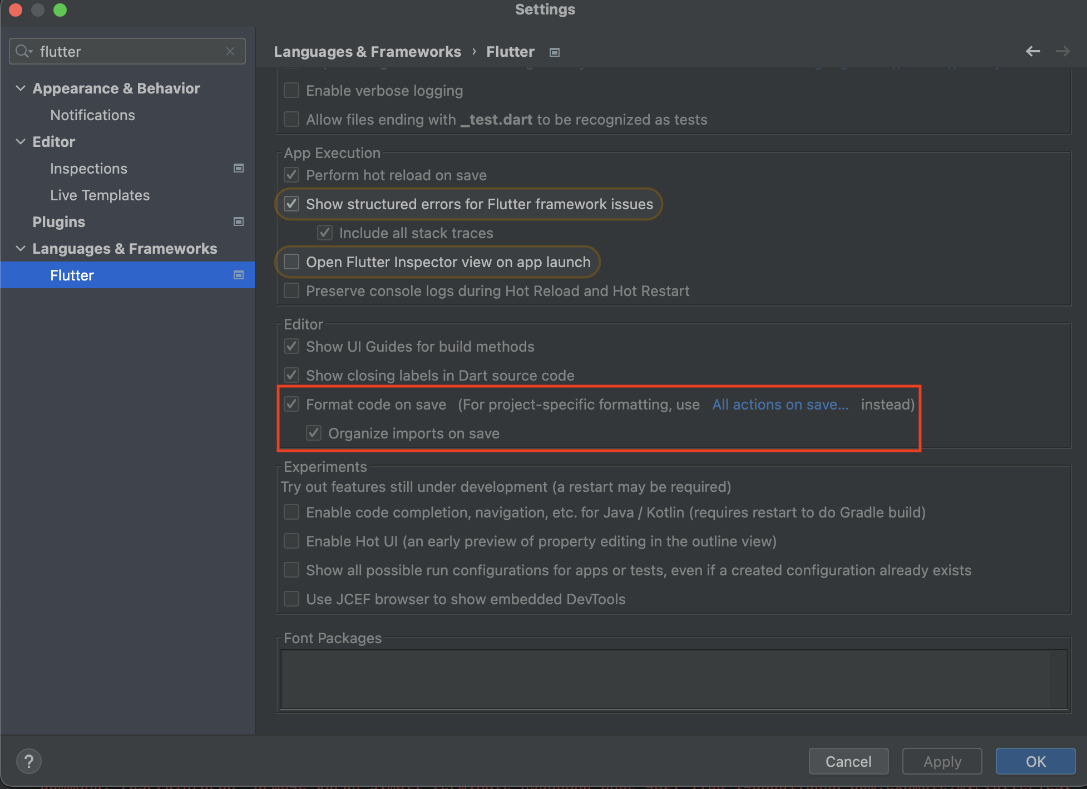Image resolution: width=1087 pixels, height=789 pixels.
Task: Enable Show all possible run configurations
Action: click(x=291, y=570)
